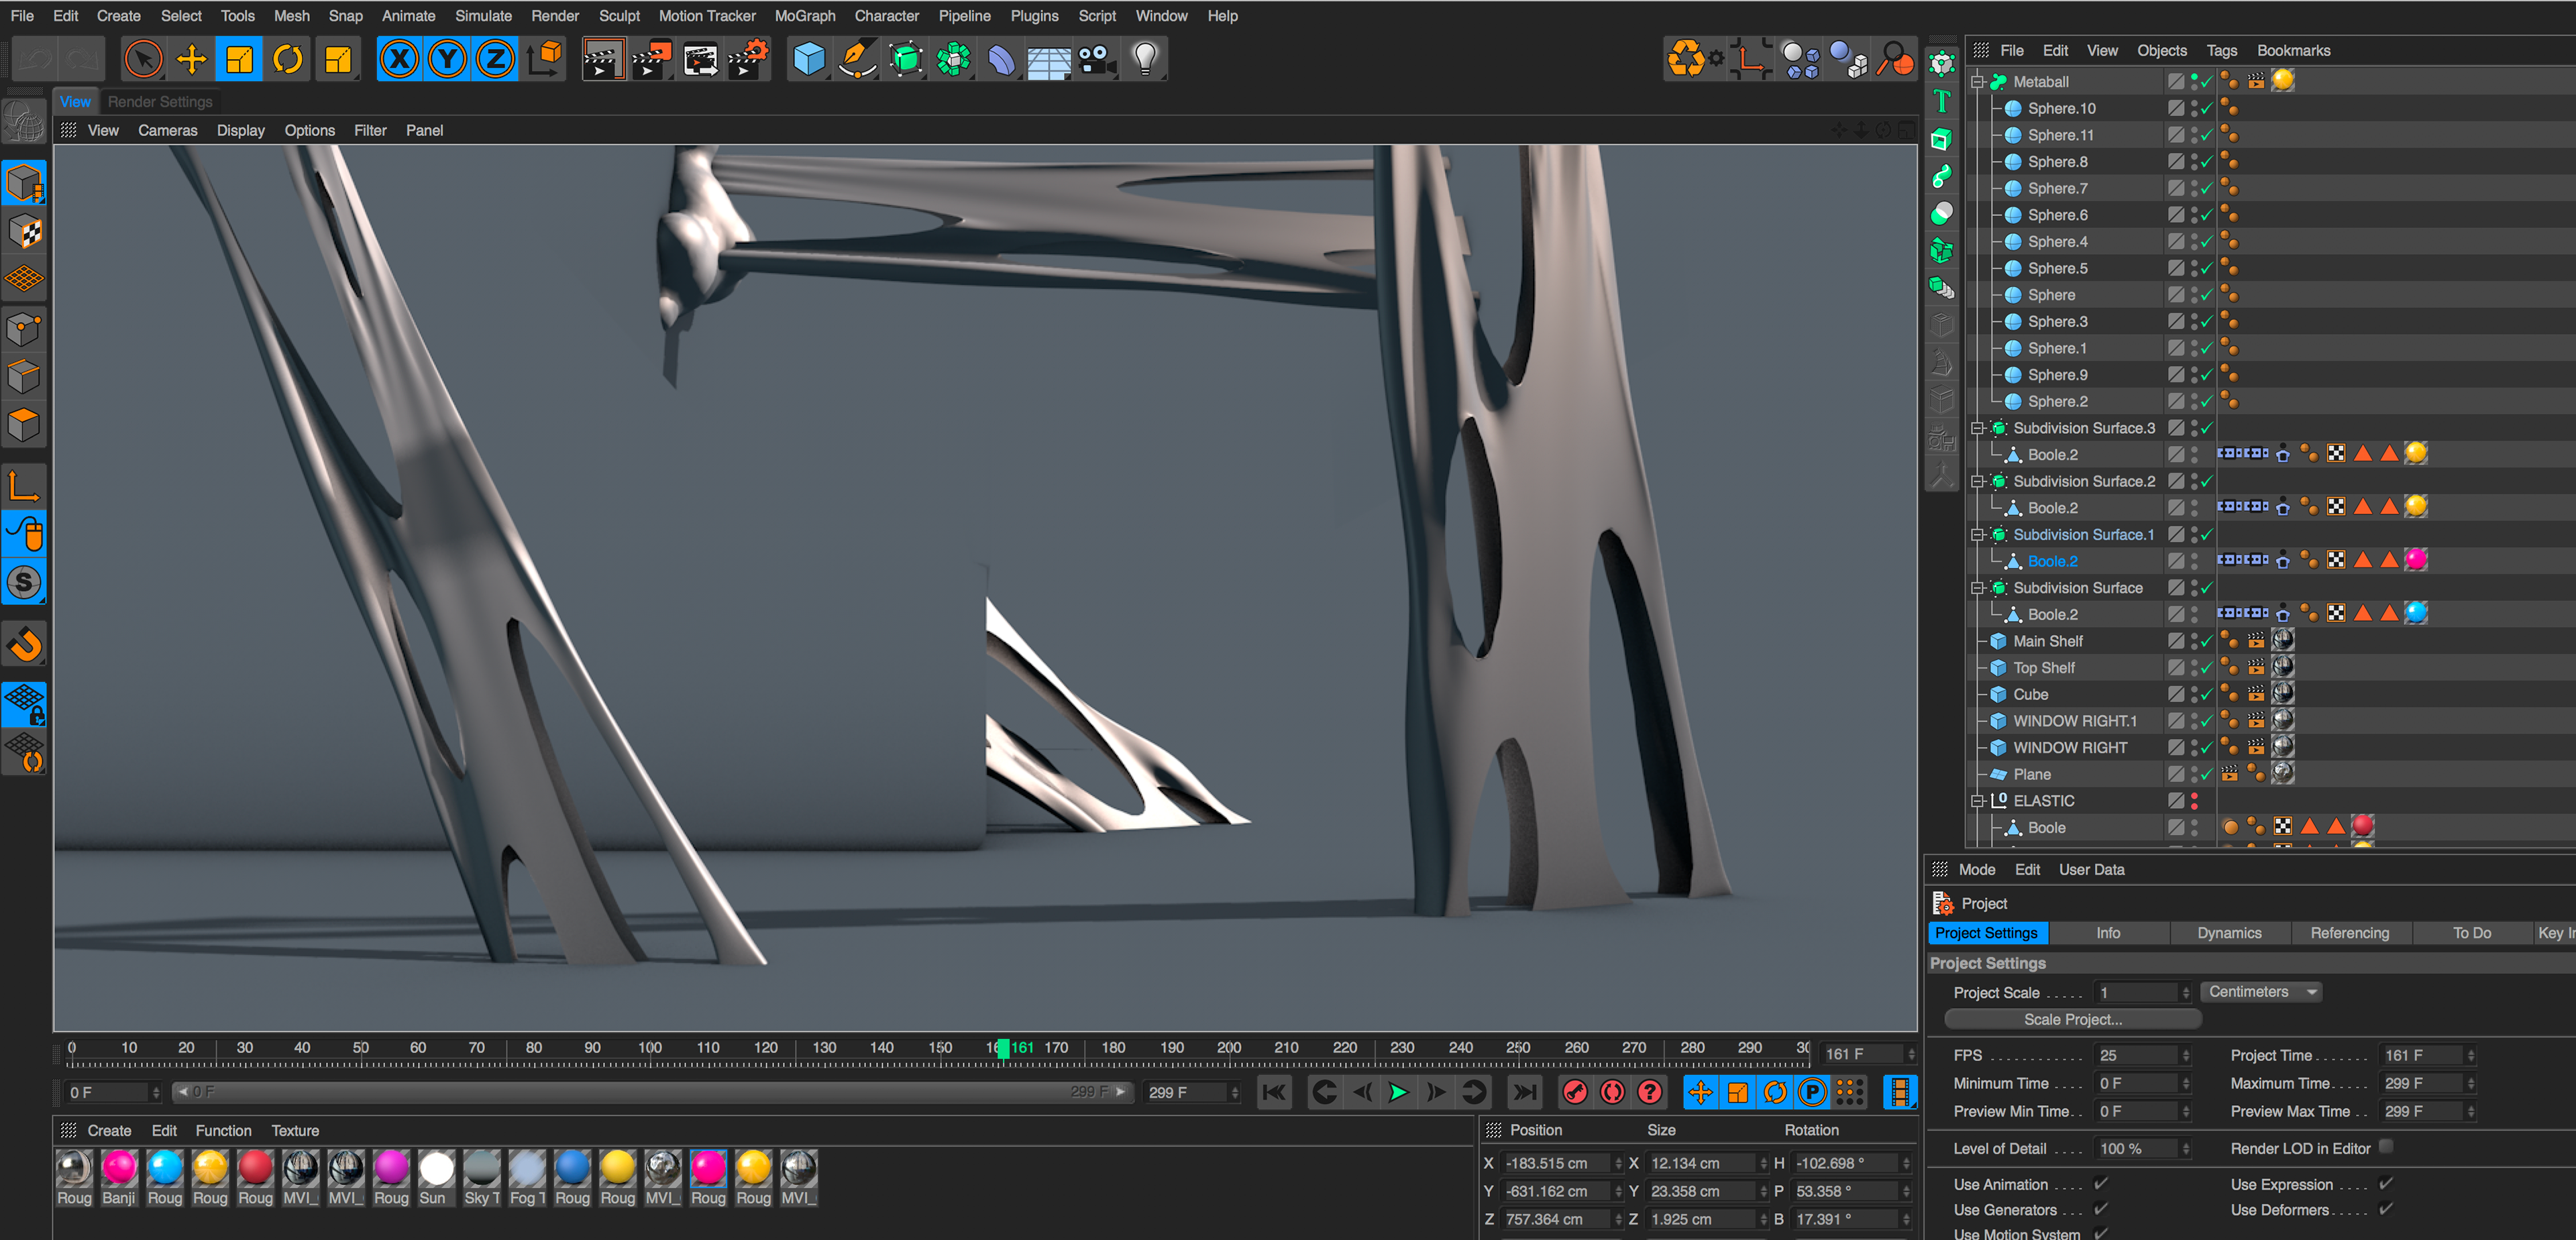2576x1240 pixels.
Task: Open Edit Render Settings icon
Action: 748,59
